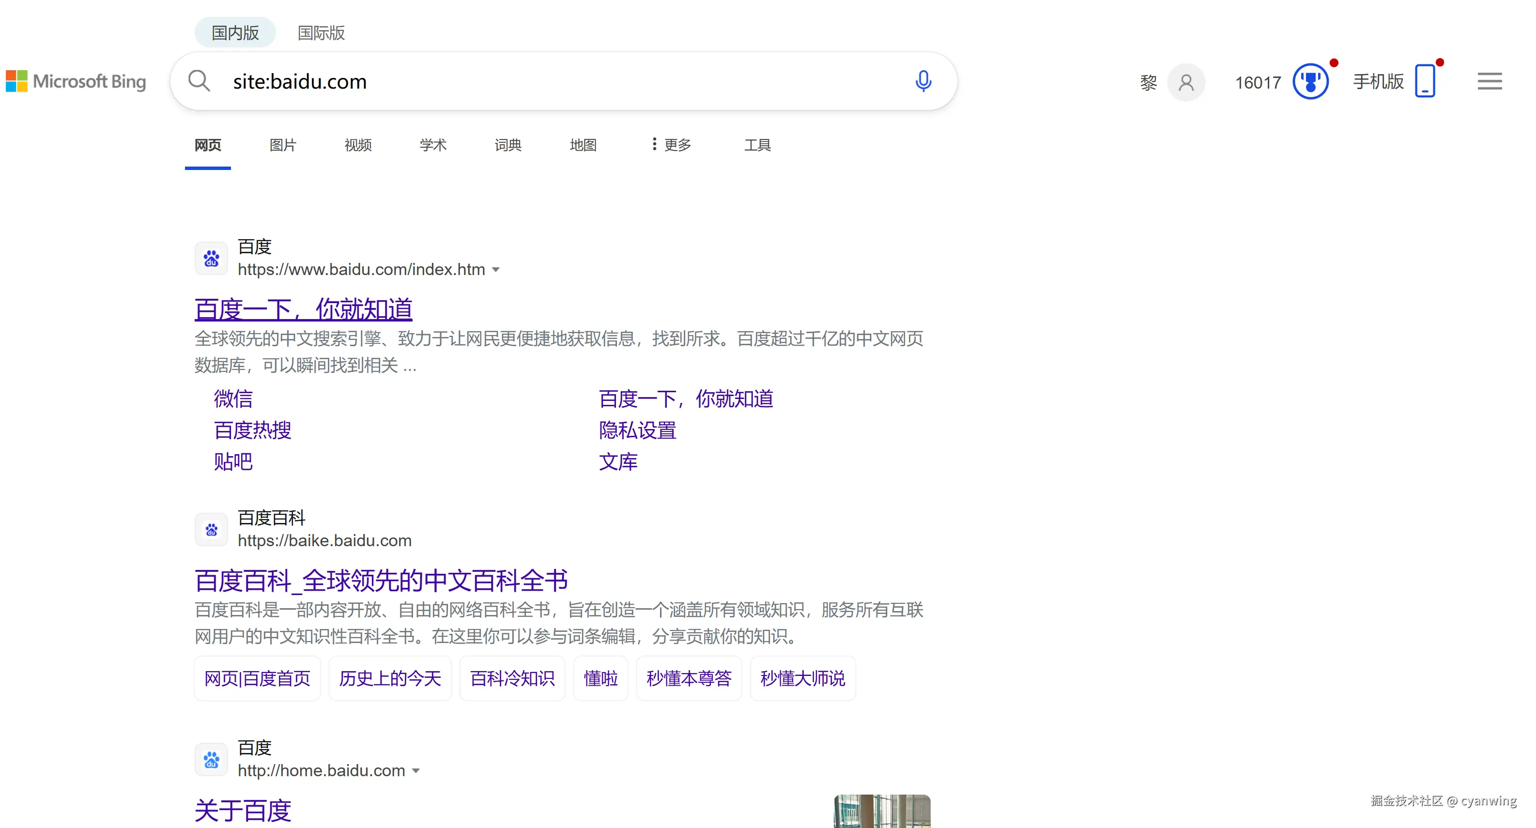Expand the 更多 menu
This screenshot has width=1536, height=828.
pyautogui.click(x=672, y=145)
